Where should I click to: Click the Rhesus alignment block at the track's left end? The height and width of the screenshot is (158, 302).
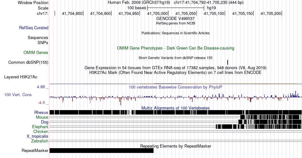coord(52,112)
